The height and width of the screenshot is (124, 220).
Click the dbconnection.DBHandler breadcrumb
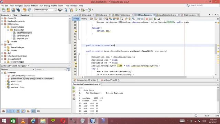86,80
